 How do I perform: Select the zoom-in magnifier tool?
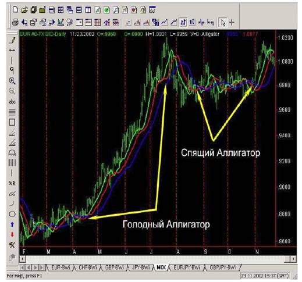12,81
